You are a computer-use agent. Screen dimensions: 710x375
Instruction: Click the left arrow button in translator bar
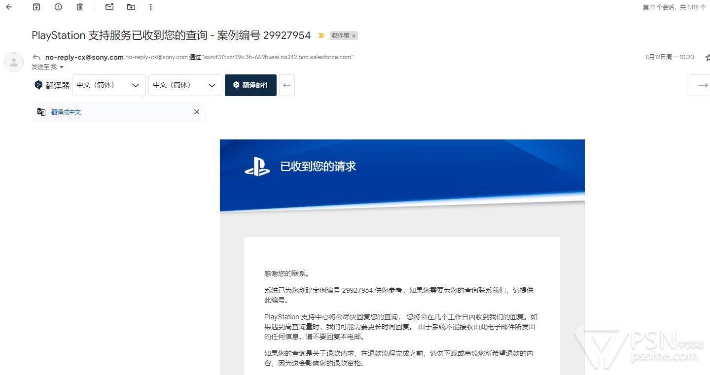coord(287,85)
